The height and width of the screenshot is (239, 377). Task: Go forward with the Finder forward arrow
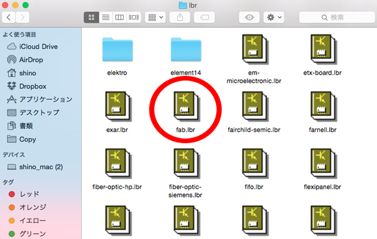(23, 18)
